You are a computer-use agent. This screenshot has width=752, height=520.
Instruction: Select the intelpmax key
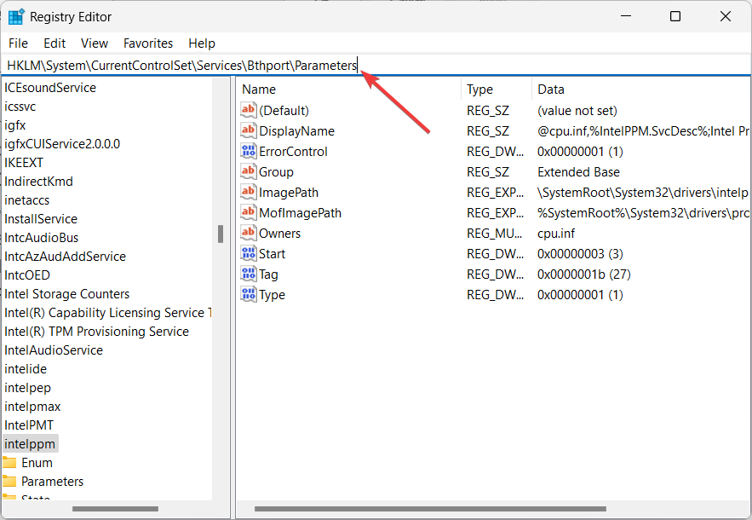point(32,406)
